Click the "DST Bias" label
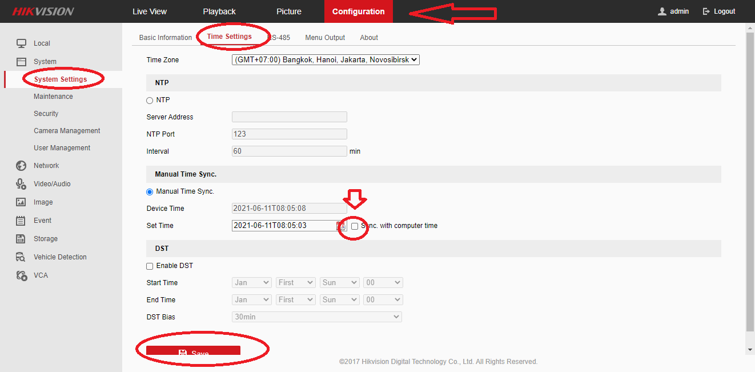Screen dimensions: 755x372 point(161,317)
